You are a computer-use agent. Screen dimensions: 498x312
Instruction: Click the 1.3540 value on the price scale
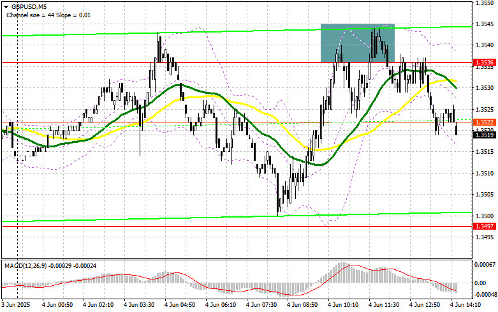tap(485, 45)
